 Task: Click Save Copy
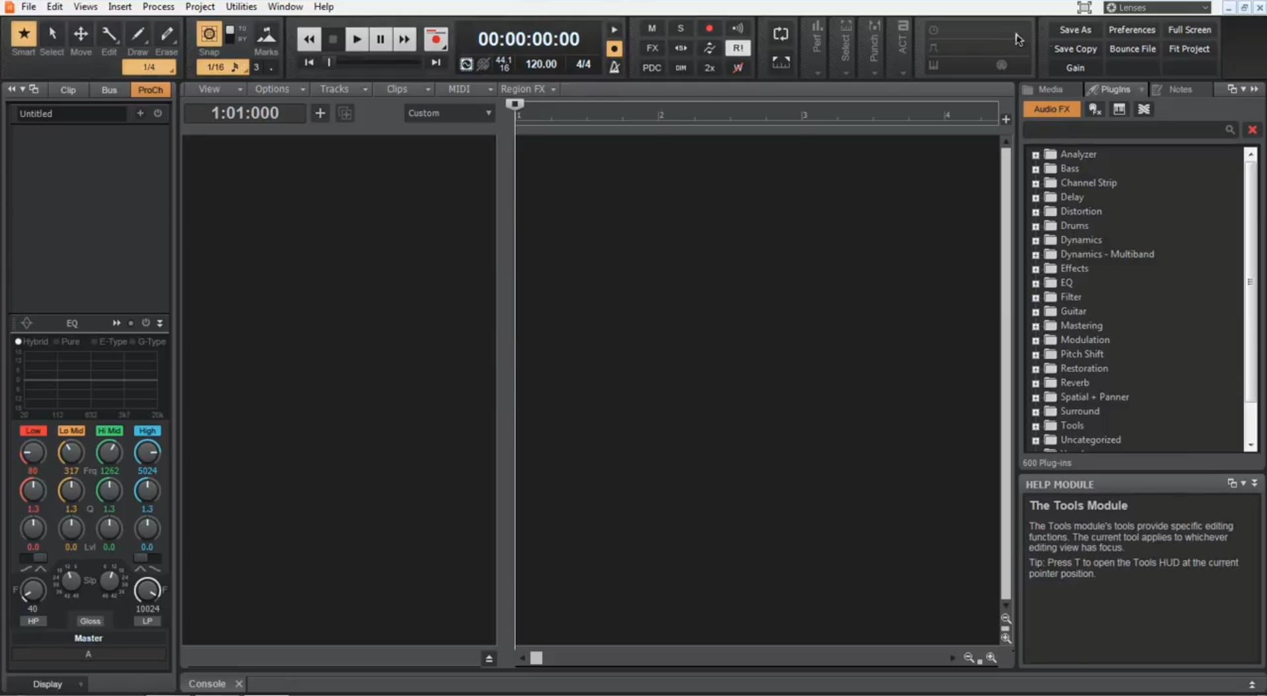(x=1075, y=49)
